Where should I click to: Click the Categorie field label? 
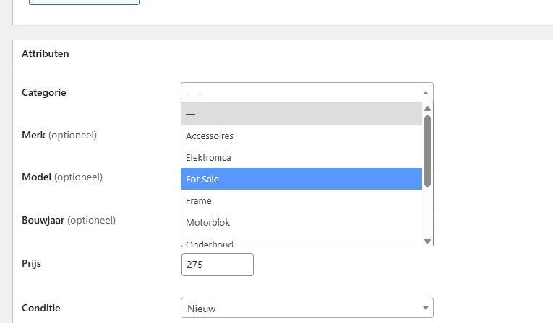click(x=44, y=92)
